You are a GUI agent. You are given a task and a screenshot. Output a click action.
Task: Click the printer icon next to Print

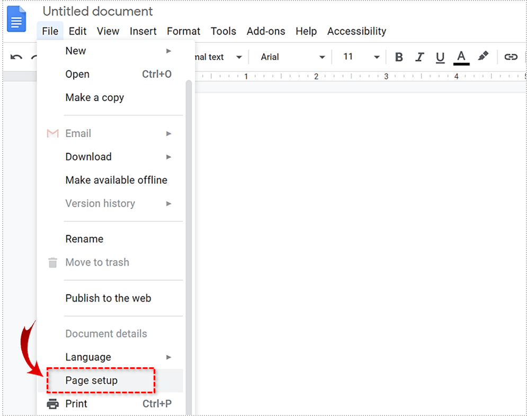52,404
